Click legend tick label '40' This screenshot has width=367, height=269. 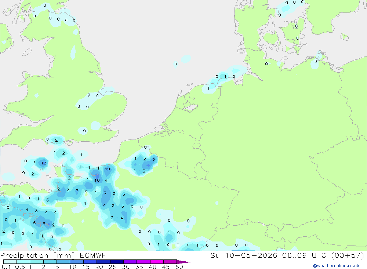(152, 267)
